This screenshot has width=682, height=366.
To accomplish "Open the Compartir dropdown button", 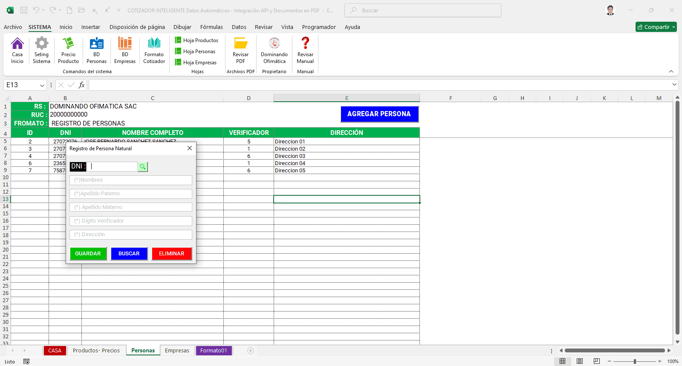I will [656, 27].
